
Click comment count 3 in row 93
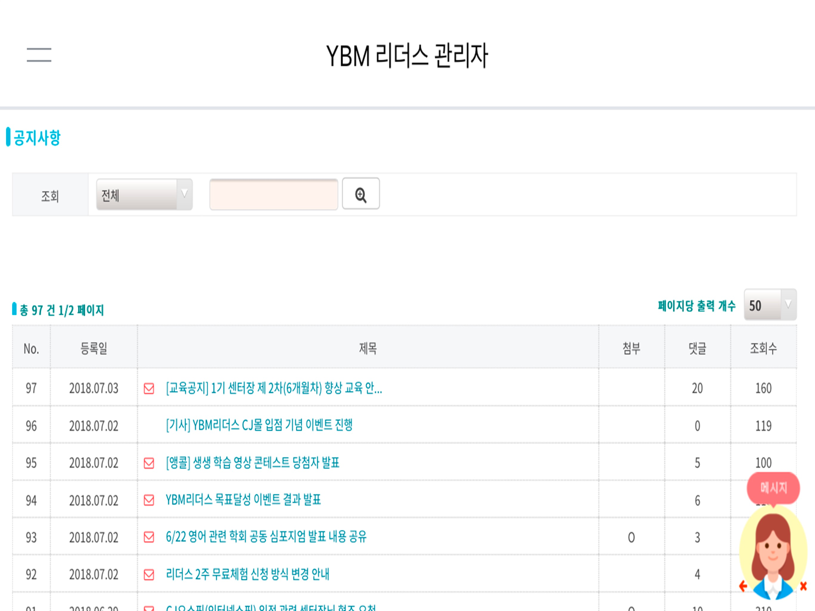click(697, 538)
